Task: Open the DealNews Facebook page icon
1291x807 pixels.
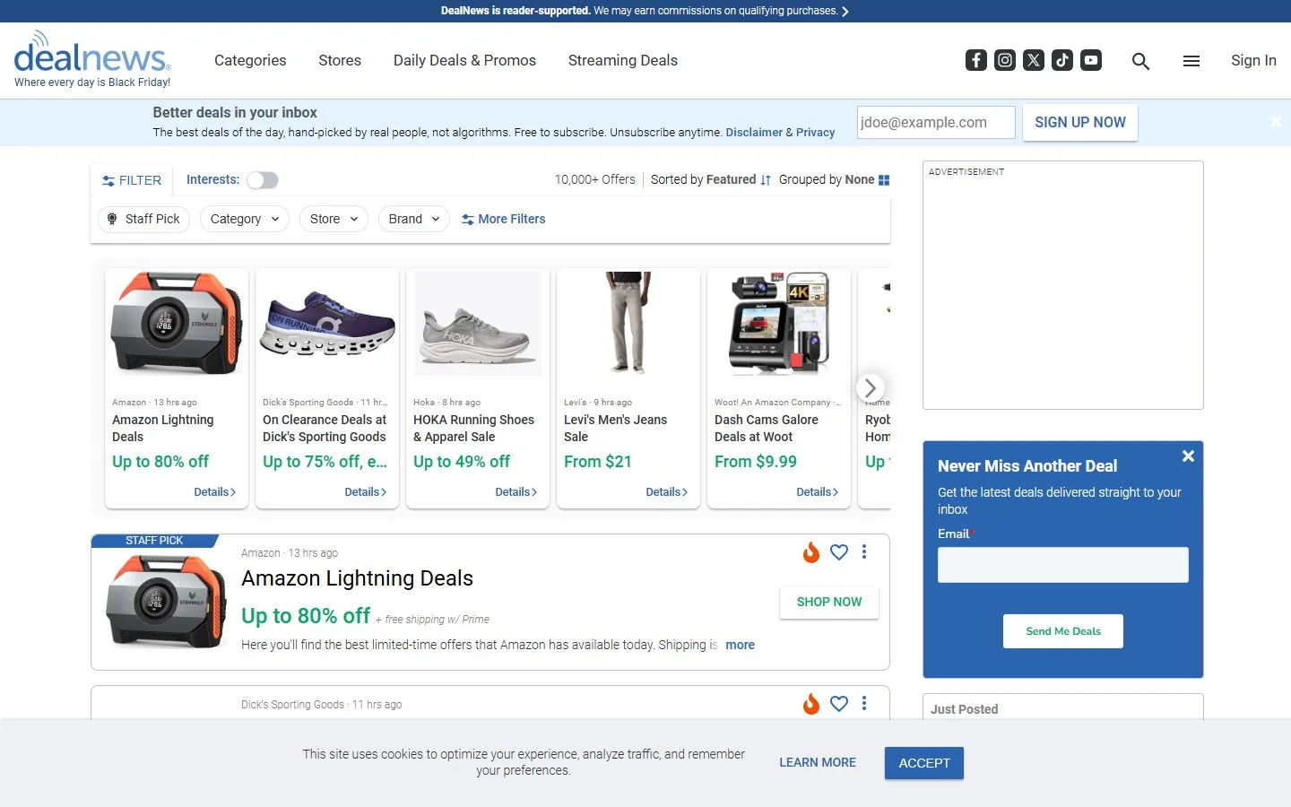Action: (x=976, y=60)
